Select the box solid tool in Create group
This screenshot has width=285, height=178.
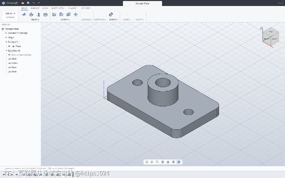click(46, 14)
